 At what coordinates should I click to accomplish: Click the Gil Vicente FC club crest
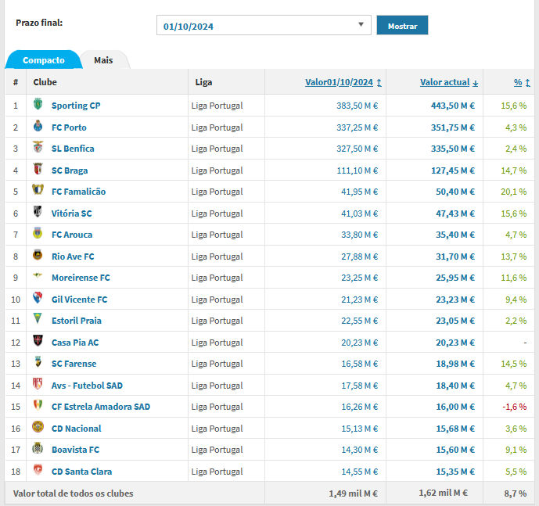[x=38, y=298]
